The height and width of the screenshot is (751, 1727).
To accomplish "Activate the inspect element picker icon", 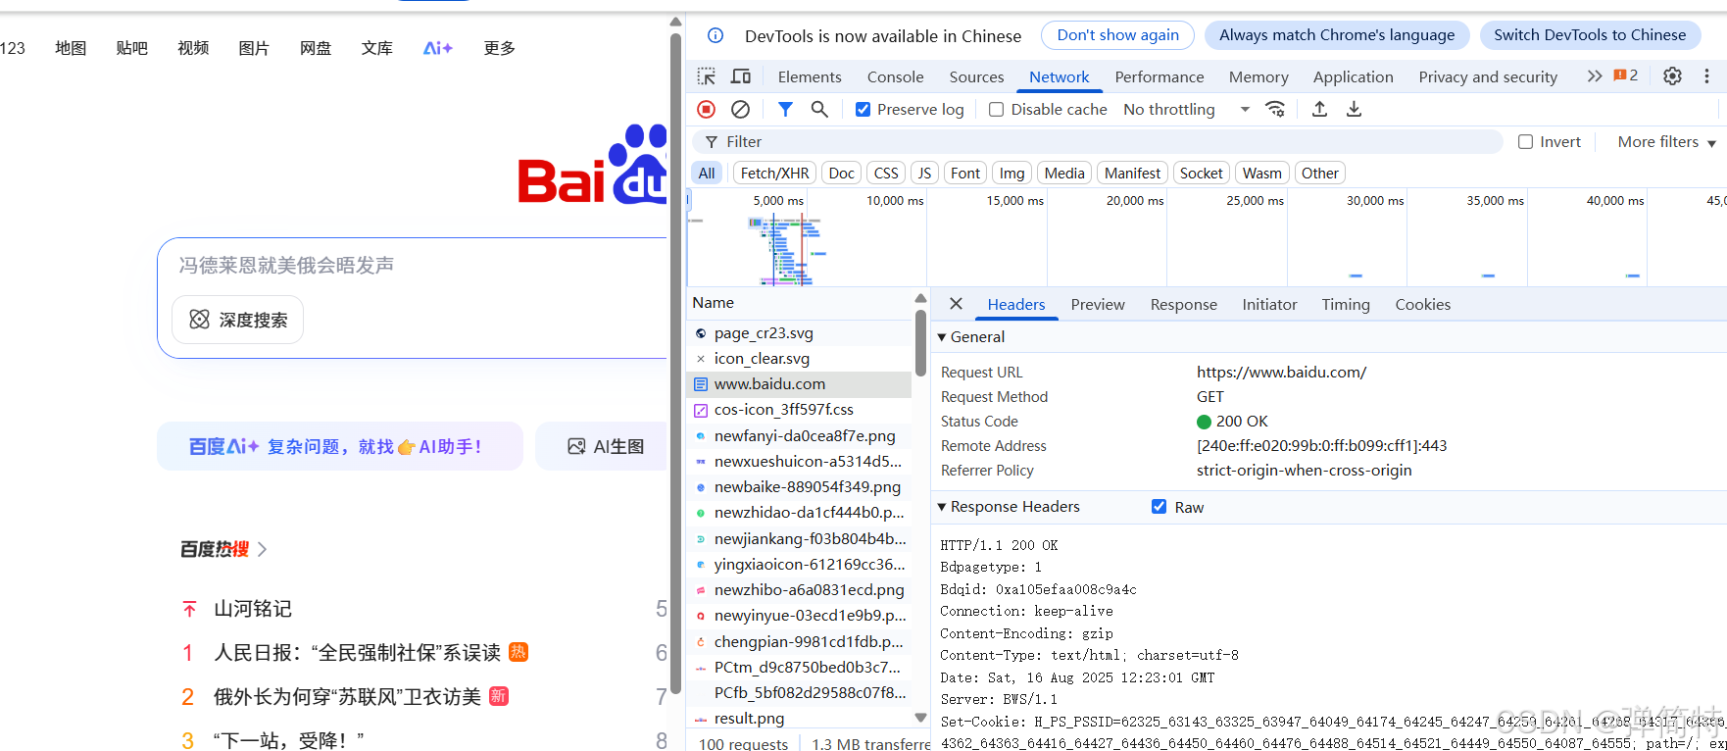I will (x=706, y=76).
